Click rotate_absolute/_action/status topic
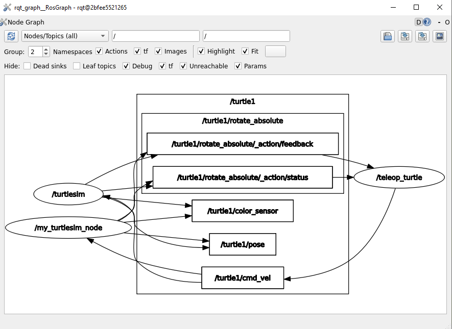 (x=243, y=178)
